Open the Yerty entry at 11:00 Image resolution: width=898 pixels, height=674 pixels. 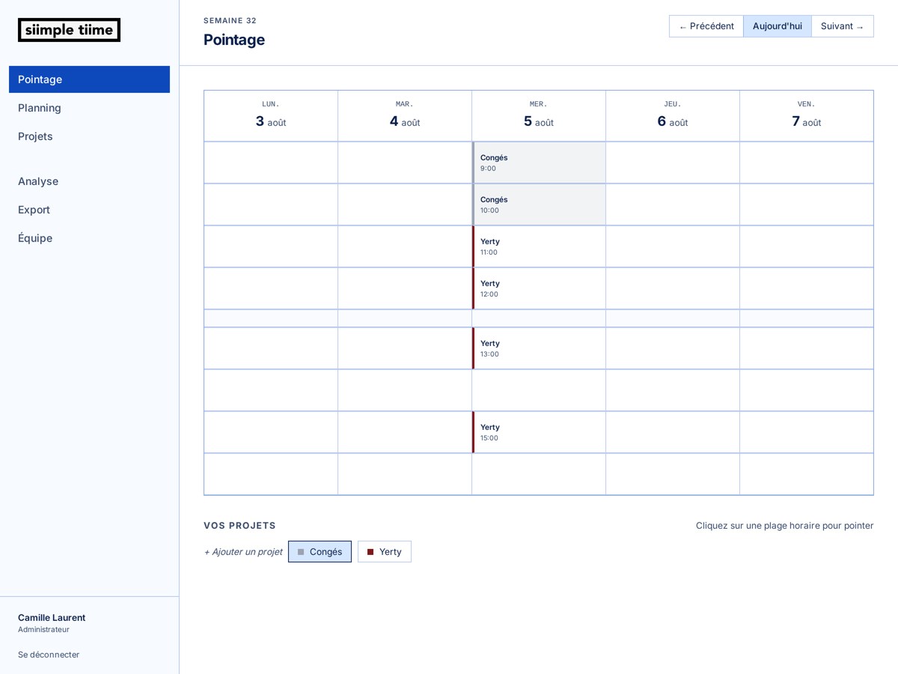[539, 246]
